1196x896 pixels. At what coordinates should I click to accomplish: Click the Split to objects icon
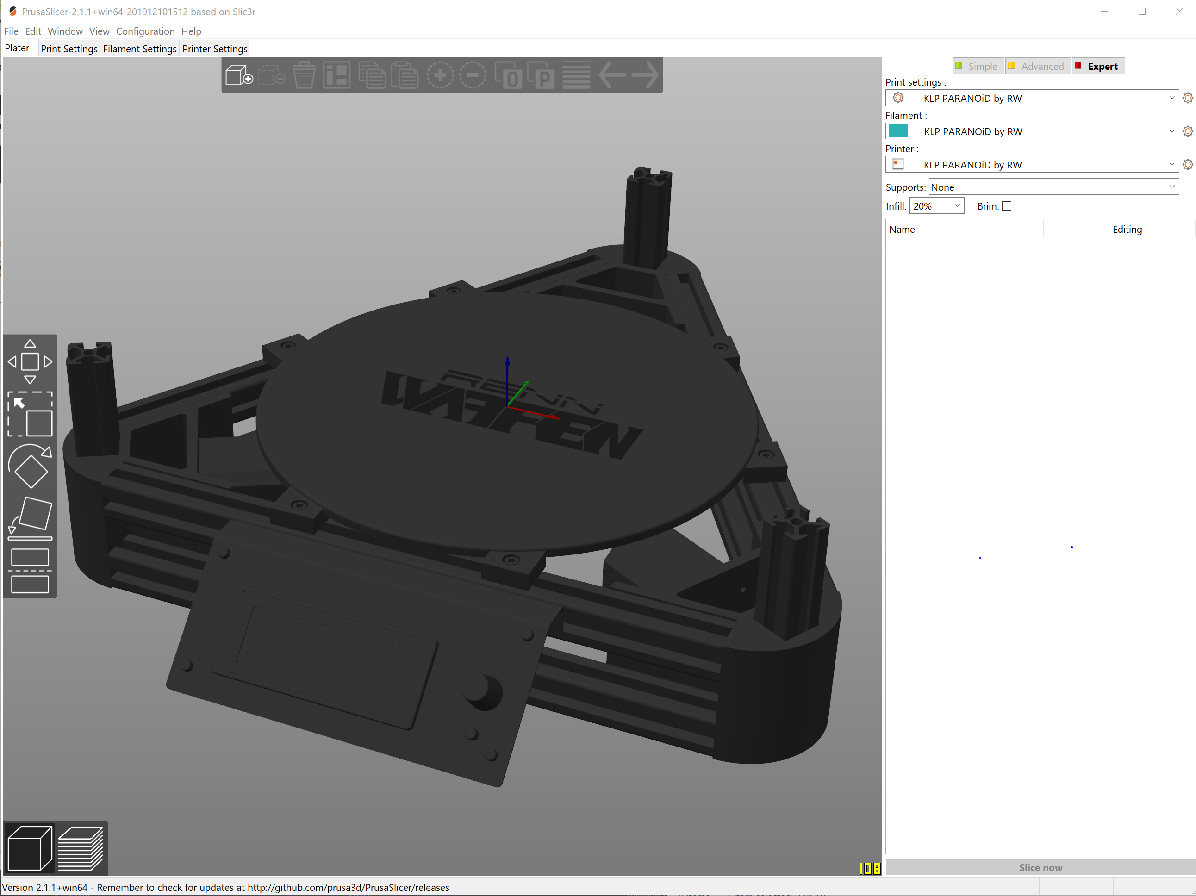click(508, 75)
